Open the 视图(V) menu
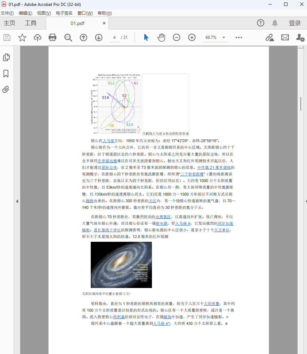 (44, 13)
